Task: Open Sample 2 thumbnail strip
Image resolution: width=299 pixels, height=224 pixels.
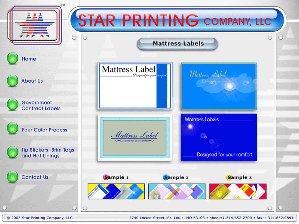Action: point(177,191)
